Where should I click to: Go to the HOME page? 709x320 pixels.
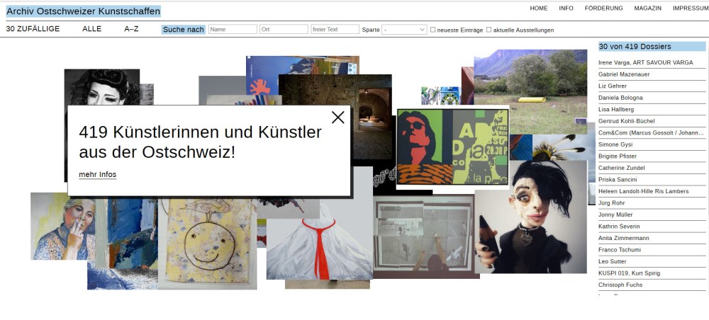[x=539, y=8]
